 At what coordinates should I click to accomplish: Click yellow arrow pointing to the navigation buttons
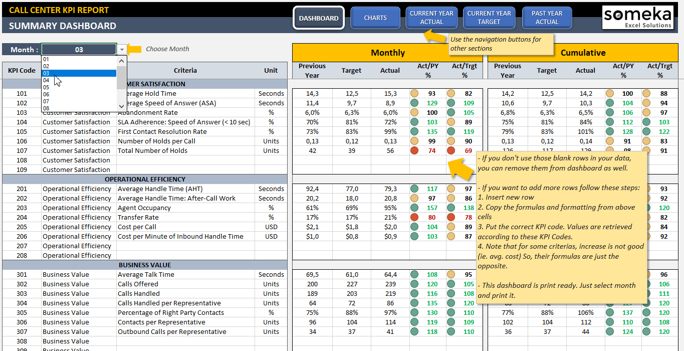(434, 37)
